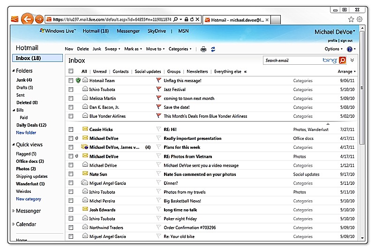The width and height of the screenshot is (375, 251).
Task: Click the Junk toolbar button
Action: [x=97, y=49]
